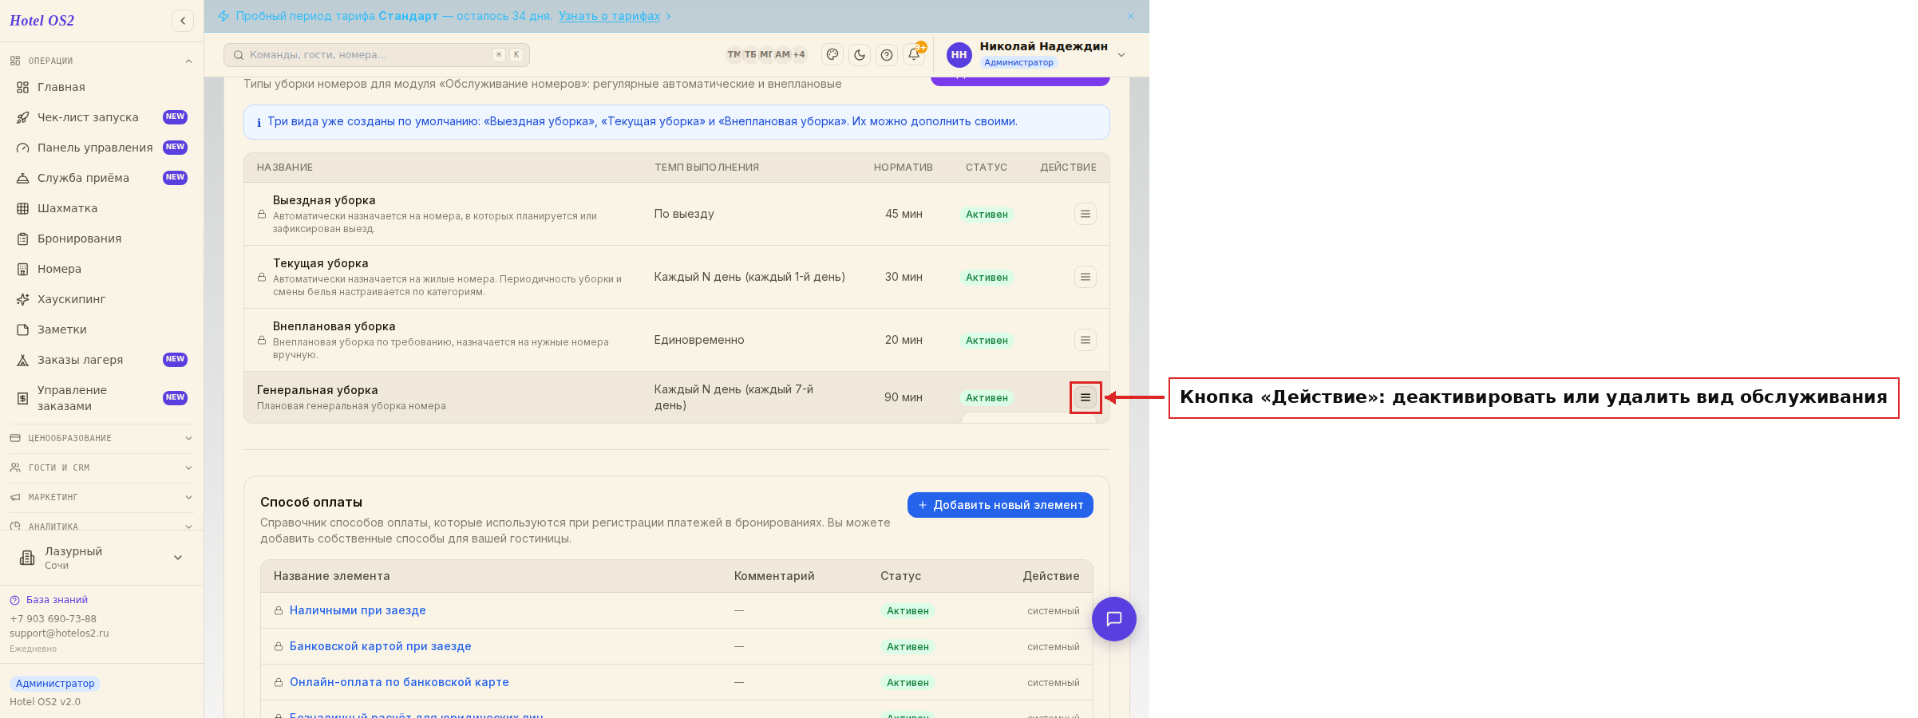Toggle dark mode moon icon
Screen dimensions: 1918x718
tap(860, 54)
